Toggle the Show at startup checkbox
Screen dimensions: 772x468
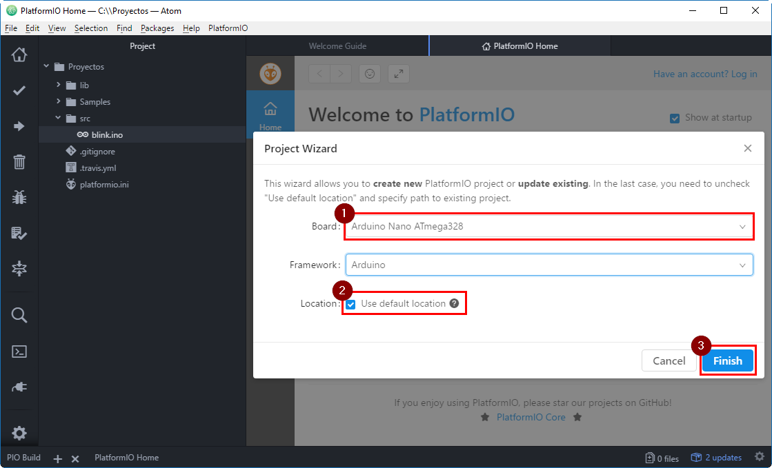tap(675, 118)
